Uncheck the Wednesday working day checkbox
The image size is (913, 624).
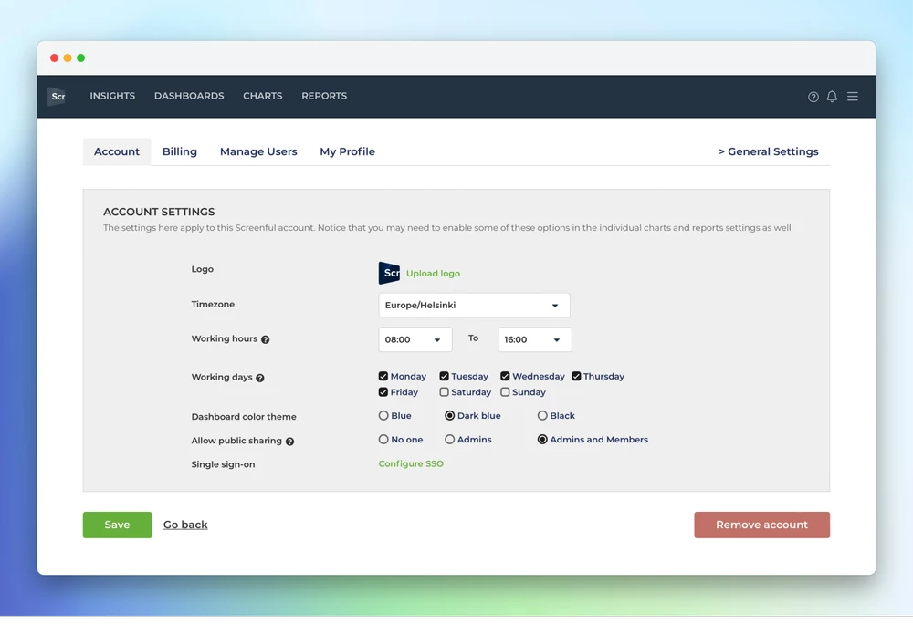(506, 376)
